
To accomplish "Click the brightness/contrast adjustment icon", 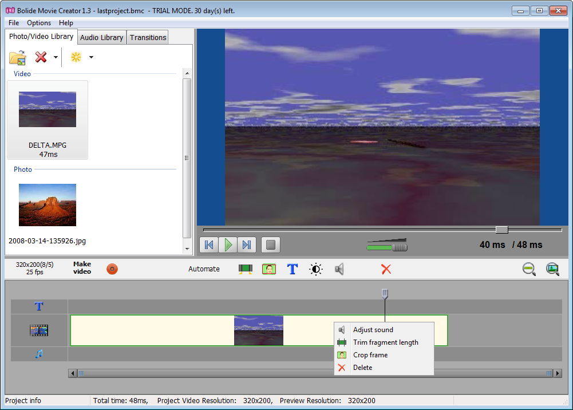I will [x=316, y=269].
